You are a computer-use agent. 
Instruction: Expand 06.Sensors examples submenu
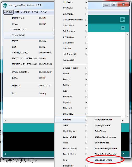pyautogui.click(x=71, y=31)
